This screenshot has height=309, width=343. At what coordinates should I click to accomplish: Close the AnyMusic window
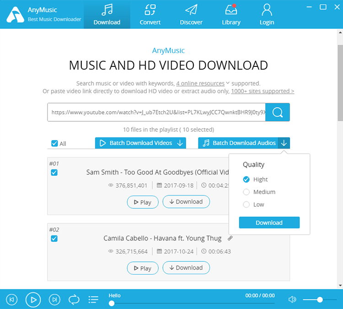point(337,7)
